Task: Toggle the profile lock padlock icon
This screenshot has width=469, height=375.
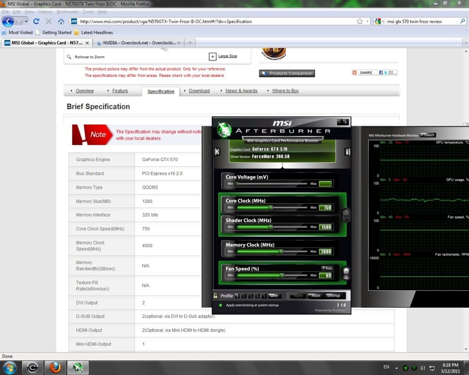Action: click(216, 296)
